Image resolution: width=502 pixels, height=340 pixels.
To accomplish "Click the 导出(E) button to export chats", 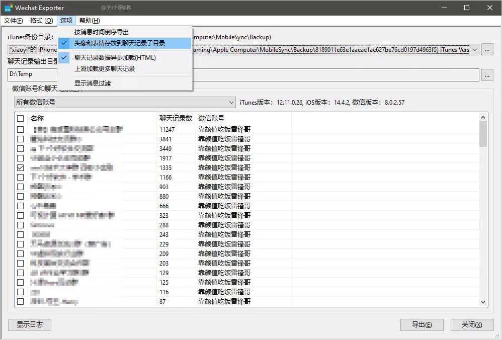I will pos(422,324).
